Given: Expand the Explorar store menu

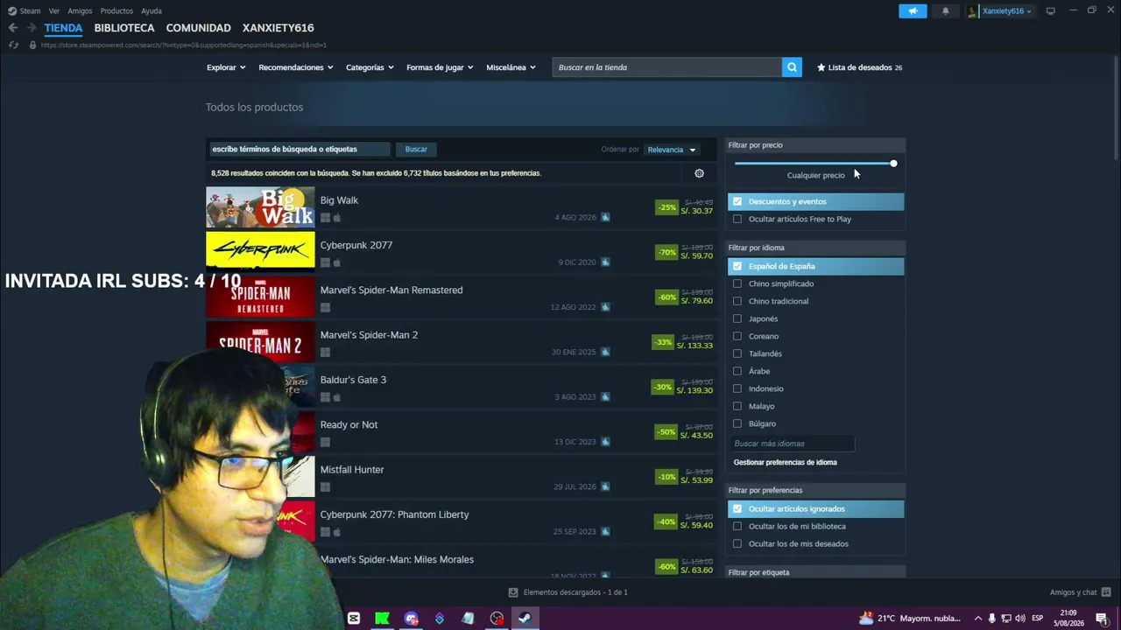Looking at the screenshot, I should pos(226,67).
